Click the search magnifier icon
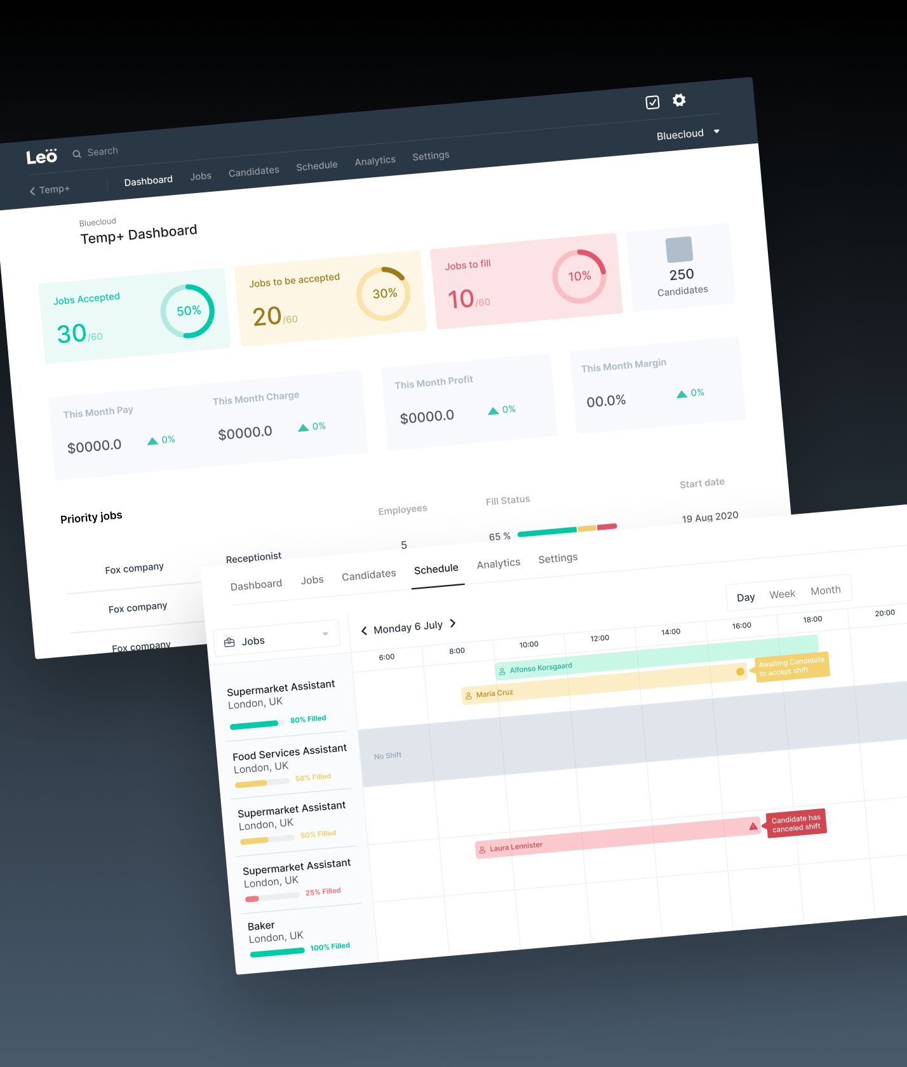Screen dimensions: 907x1067 click(x=77, y=154)
